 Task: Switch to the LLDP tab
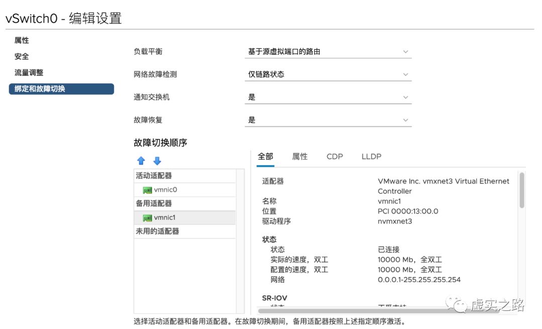[x=370, y=156]
